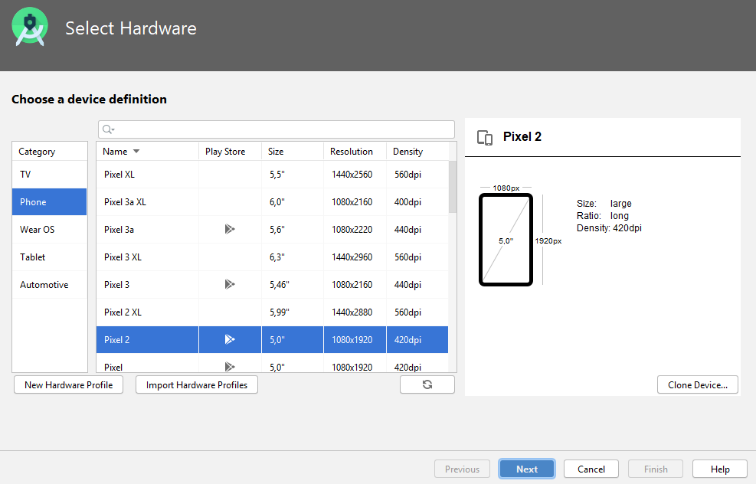Screen dimensions: 756x484
Task: Click the Play Store icon in the Pixel 2 row
Action: (230, 339)
